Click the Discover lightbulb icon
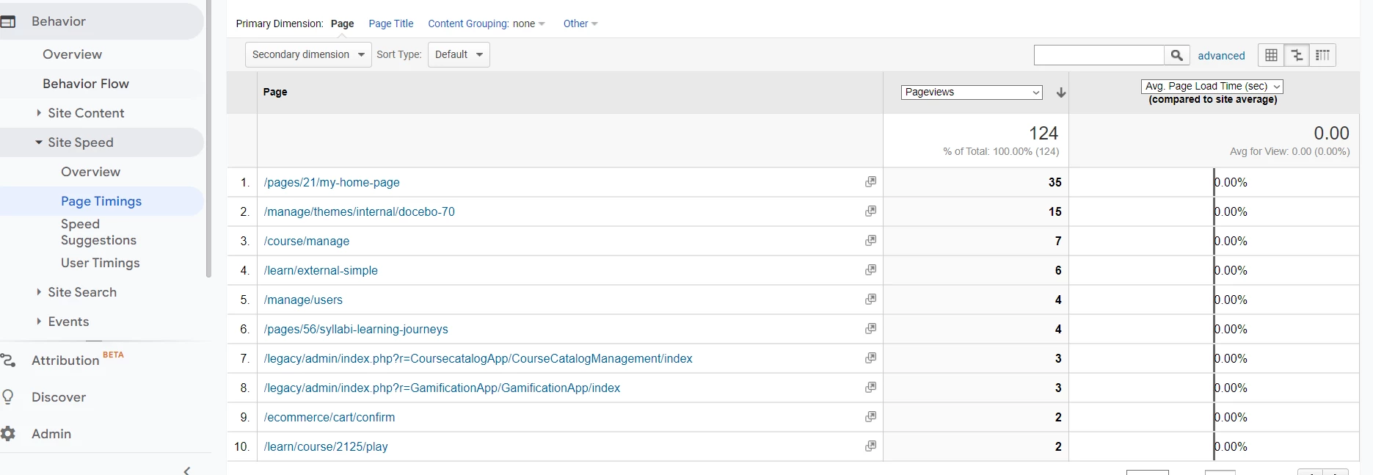This screenshot has width=1373, height=475. pos(8,396)
